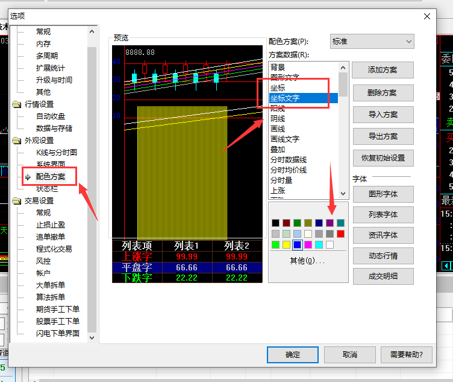
Task: Select 帐户 tree item
Action: point(43,273)
